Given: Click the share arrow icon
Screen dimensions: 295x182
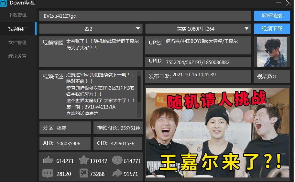Looking at the screenshot, I should pyautogui.click(x=117, y=173).
